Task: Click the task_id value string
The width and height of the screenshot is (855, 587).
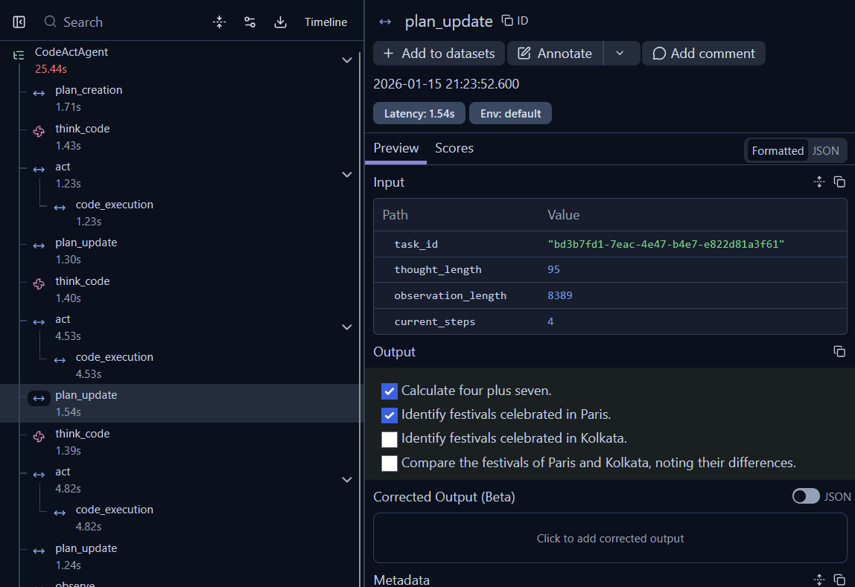Action: coord(666,244)
